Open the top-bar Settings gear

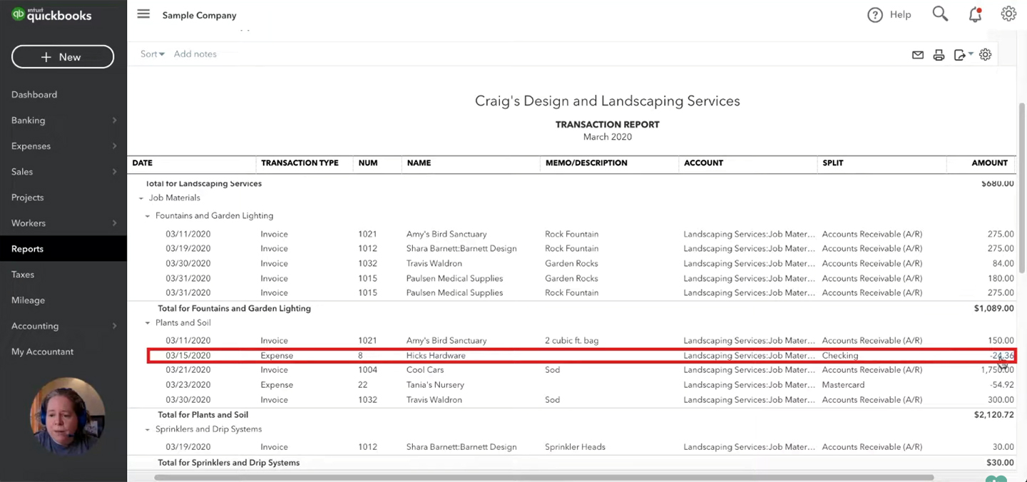pos(1008,14)
